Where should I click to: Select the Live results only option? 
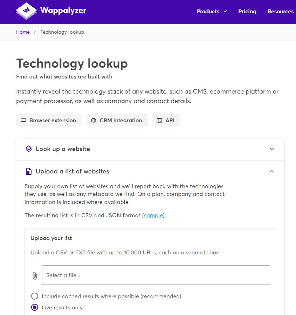click(x=35, y=307)
